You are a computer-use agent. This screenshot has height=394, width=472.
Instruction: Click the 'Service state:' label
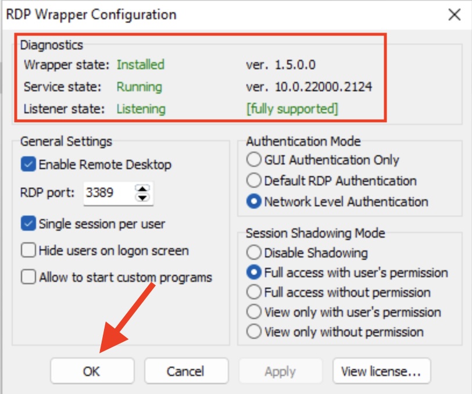tap(63, 87)
